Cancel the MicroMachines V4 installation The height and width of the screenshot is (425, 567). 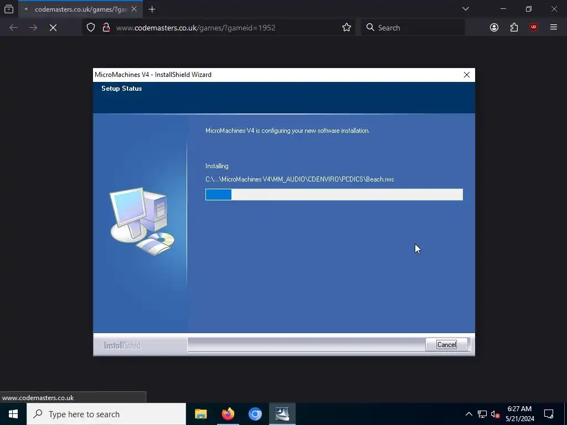click(x=447, y=344)
